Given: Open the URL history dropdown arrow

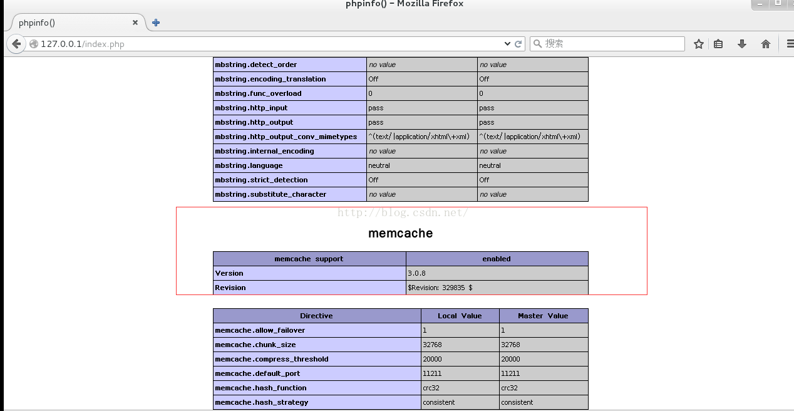Looking at the screenshot, I should 507,44.
